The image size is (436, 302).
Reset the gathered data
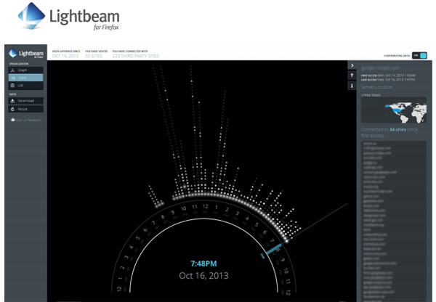coord(25,109)
